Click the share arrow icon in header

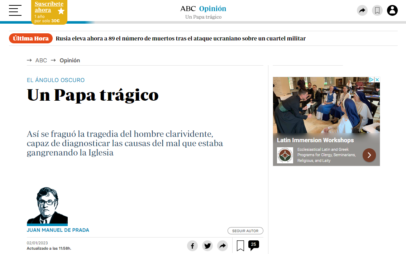click(x=362, y=10)
